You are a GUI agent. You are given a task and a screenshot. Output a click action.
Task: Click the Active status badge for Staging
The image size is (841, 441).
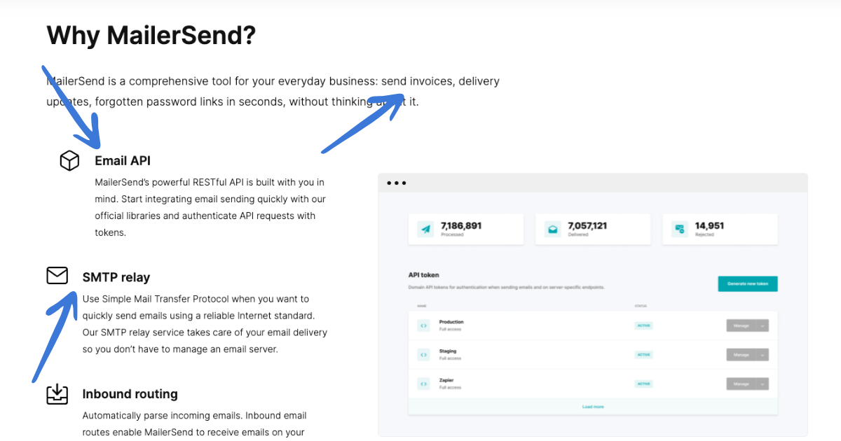643,355
